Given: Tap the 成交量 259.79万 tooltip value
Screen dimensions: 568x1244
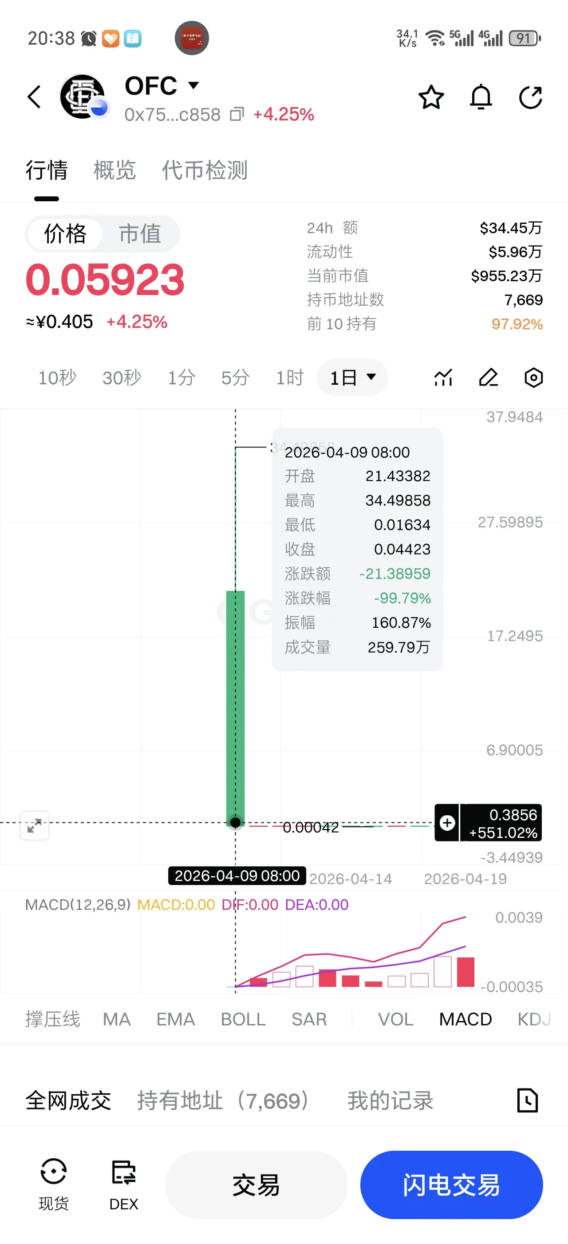Looking at the screenshot, I should 399,647.
